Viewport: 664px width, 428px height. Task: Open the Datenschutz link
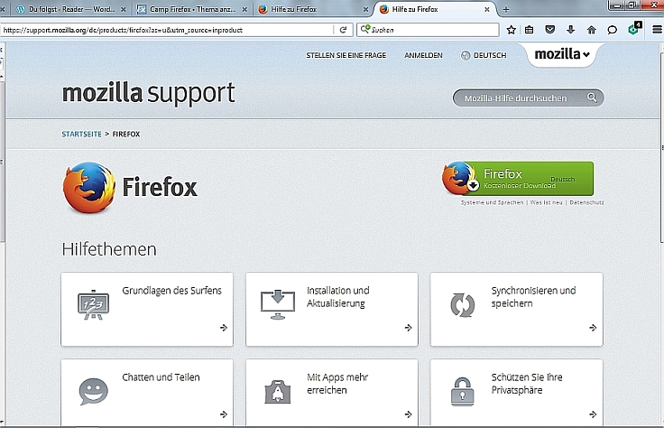(587, 202)
